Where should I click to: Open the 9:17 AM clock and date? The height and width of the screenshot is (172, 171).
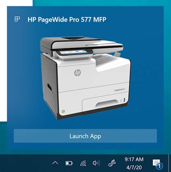pos(134,163)
